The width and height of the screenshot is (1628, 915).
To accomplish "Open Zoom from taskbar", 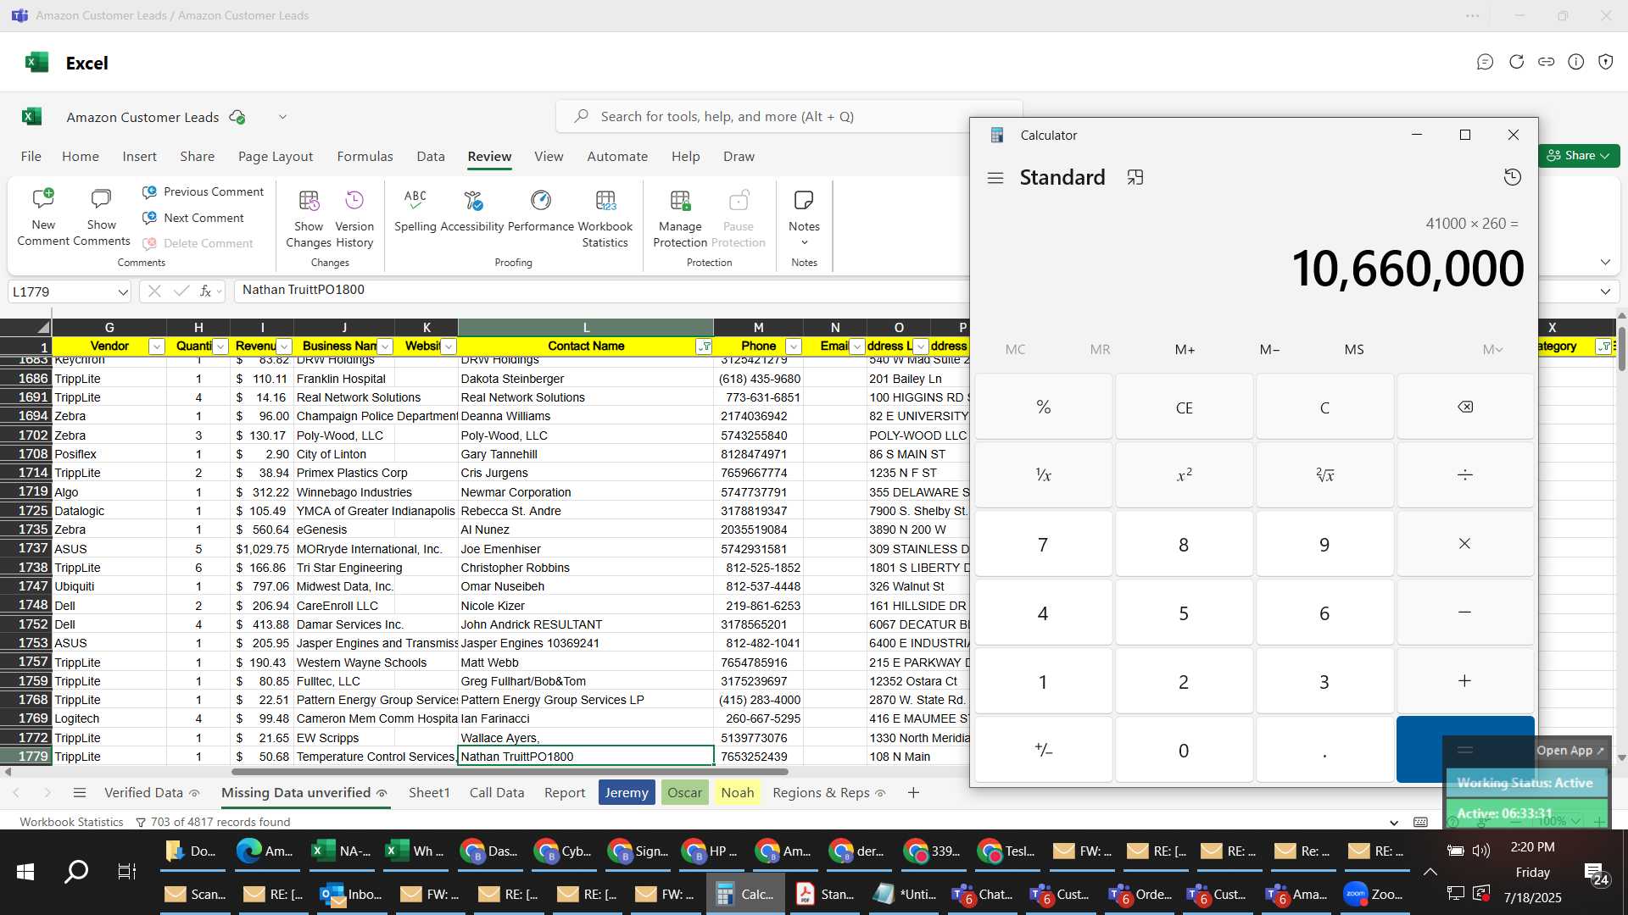I will [x=1374, y=894].
